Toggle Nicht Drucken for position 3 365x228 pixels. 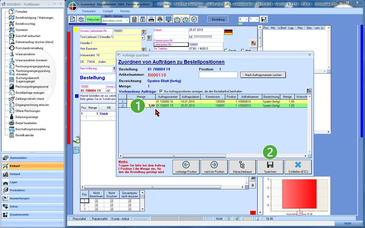pyautogui.click(x=112, y=209)
